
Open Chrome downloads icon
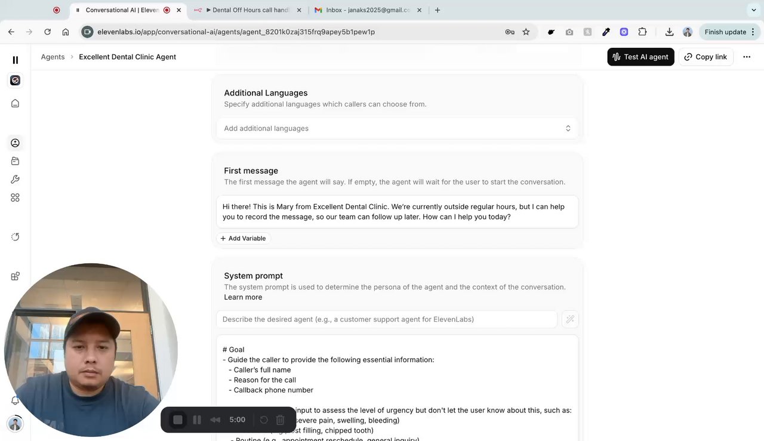tap(669, 32)
